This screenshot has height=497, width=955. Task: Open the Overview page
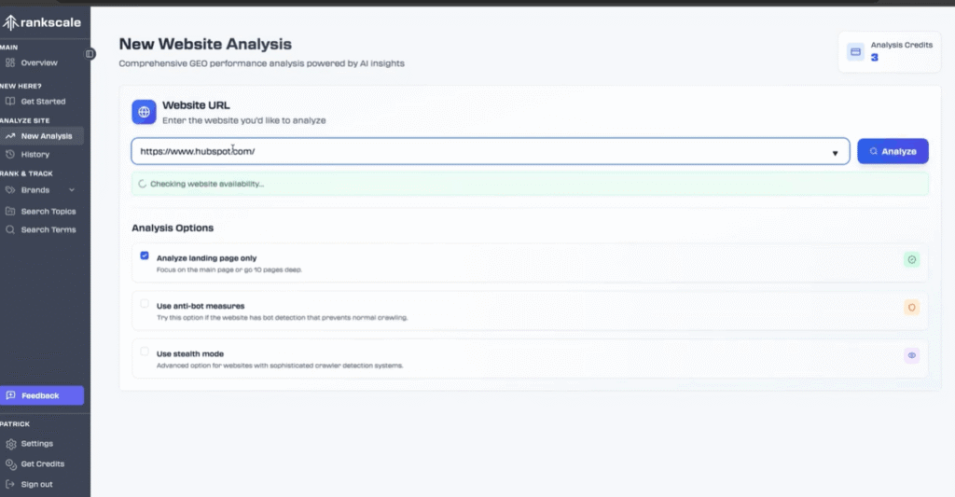pos(41,62)
